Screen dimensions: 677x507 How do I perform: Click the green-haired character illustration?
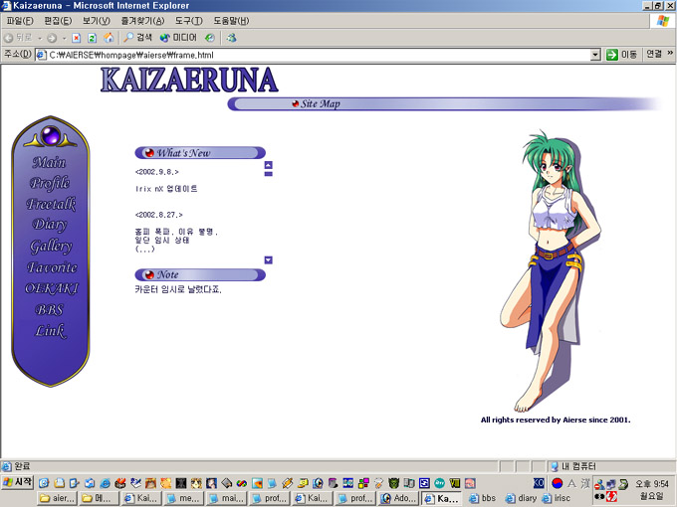(552, 270)
